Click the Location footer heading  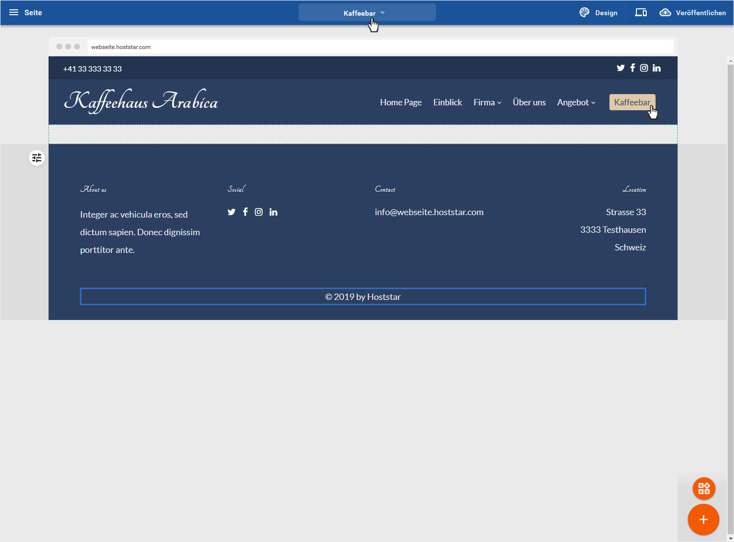(634, 189)
